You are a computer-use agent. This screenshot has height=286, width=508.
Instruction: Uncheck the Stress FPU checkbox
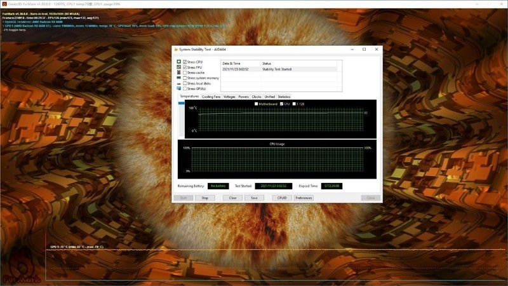pos(185,67)
